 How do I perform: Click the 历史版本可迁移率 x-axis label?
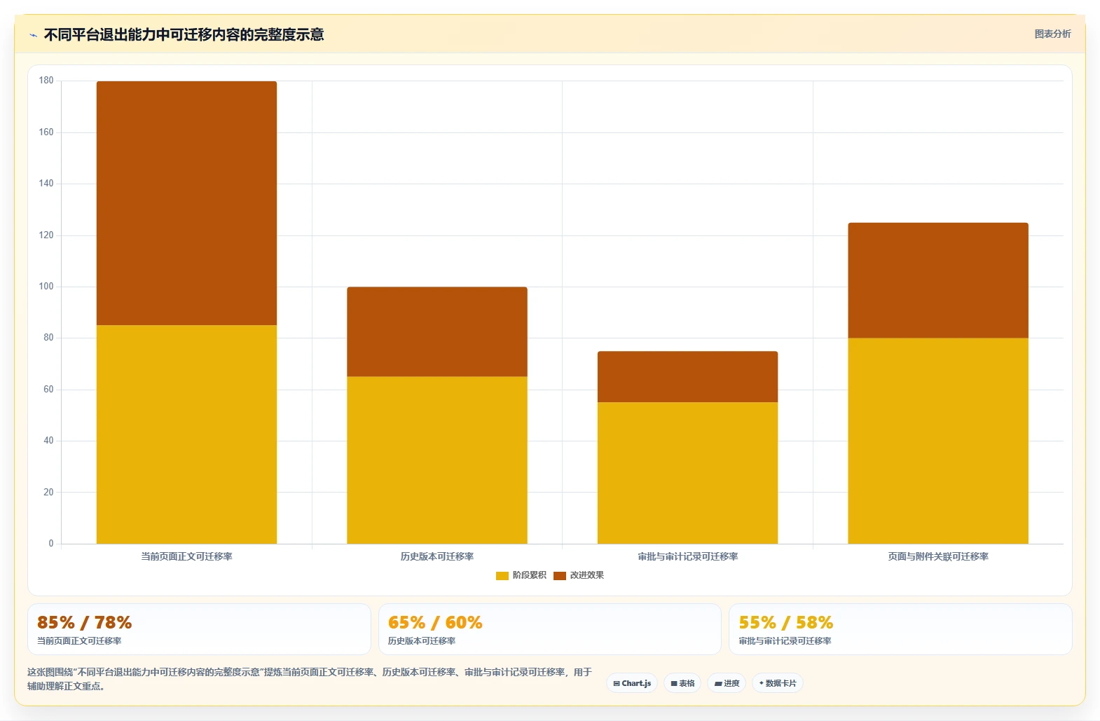point(437,556)
